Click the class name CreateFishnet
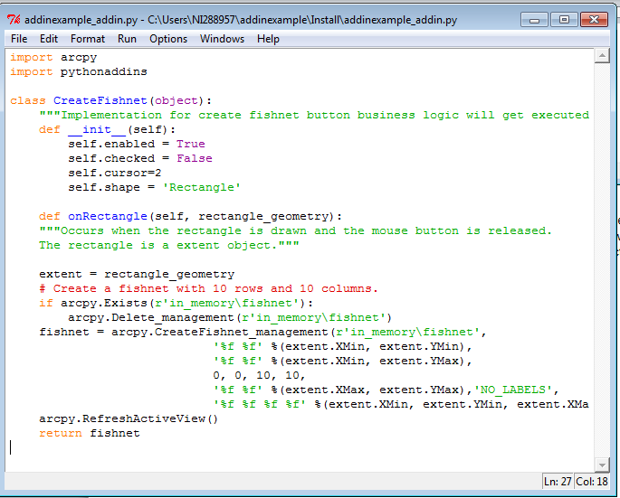The width and height of the screenshot is (620, 498). coord(100,100)
